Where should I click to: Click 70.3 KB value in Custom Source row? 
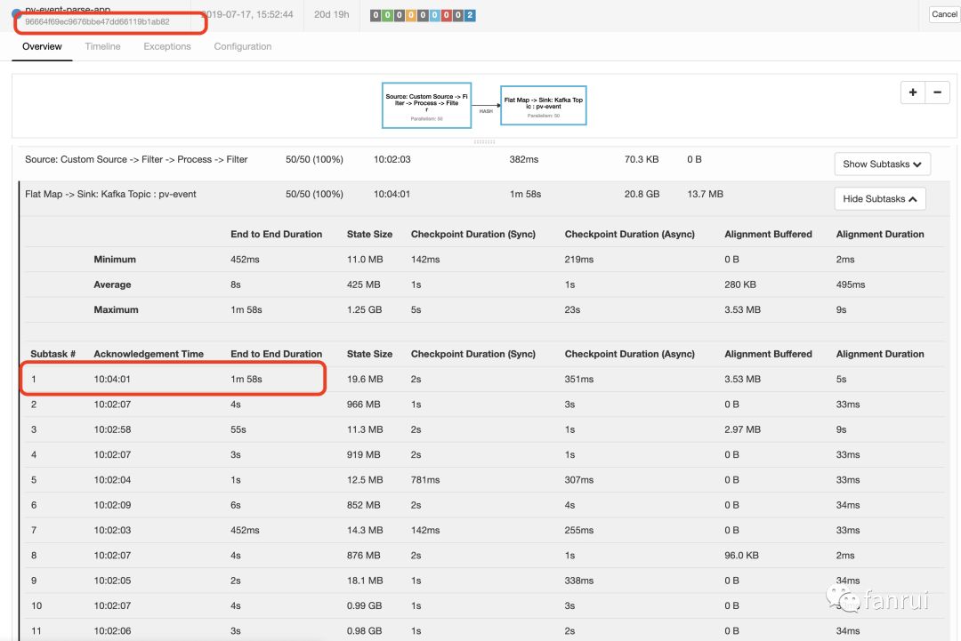(641, 159)
